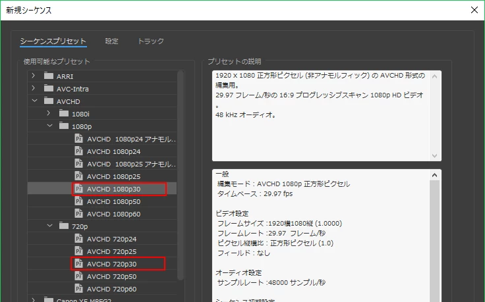Open the 設定 tab
Viewport: 485px width, 302px height.
tap(111, 41)
